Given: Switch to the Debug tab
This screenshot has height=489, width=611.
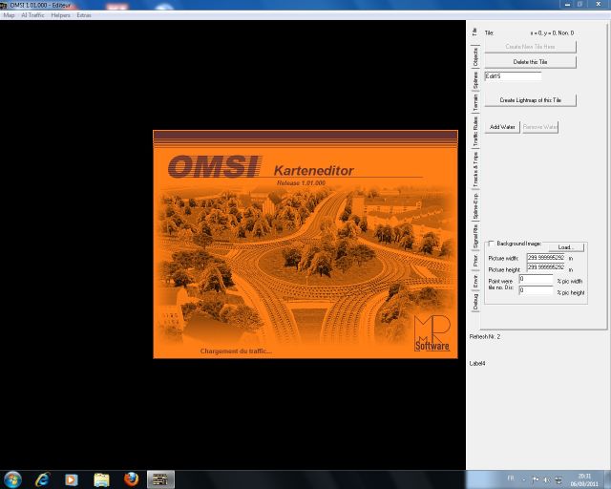Looking at the screenshot, I should point(475,302).
